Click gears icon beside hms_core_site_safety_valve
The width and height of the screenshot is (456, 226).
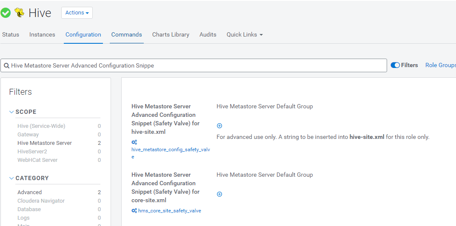click(x=134, y=211)
